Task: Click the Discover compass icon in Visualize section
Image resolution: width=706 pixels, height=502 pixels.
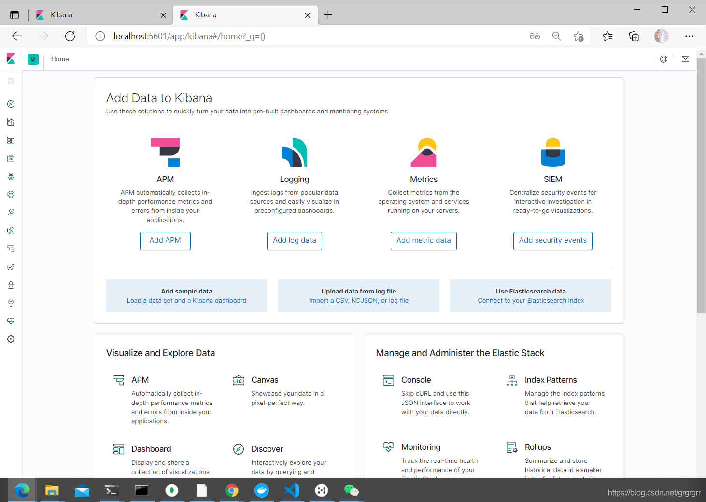Action: tap(239, 449)
